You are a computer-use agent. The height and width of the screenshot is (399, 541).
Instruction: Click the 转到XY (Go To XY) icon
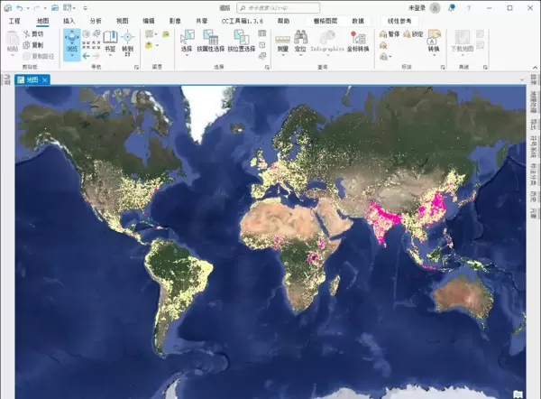click(x=127, y=42)
